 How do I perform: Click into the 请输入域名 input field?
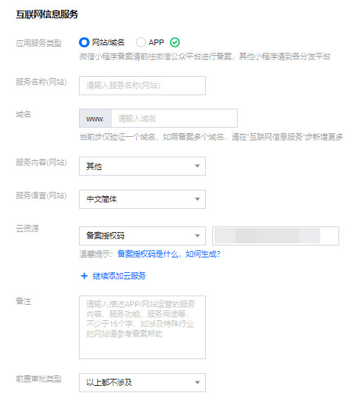tap(174, 118)
